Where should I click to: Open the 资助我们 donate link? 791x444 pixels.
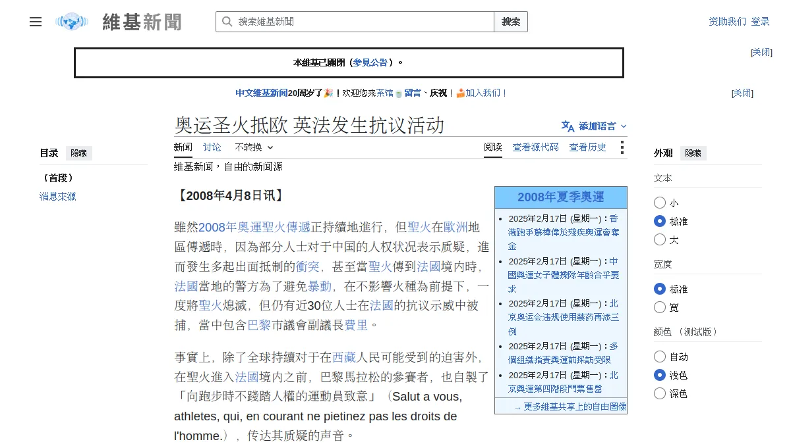pyautogui.click(x=728, y=22)
